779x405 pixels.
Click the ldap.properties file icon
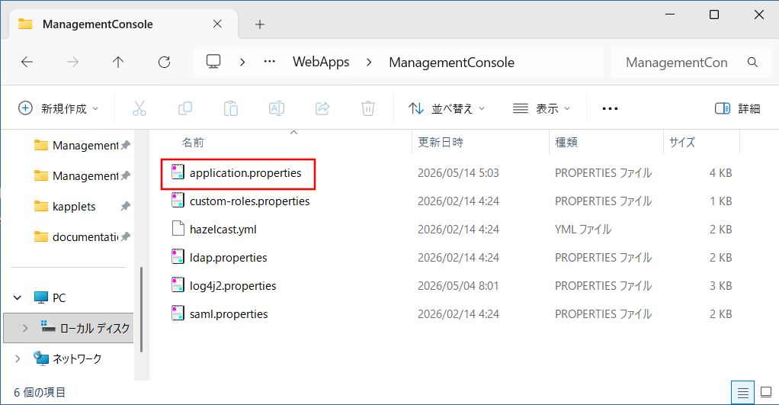pyautogui.click(x=178, y=256)
